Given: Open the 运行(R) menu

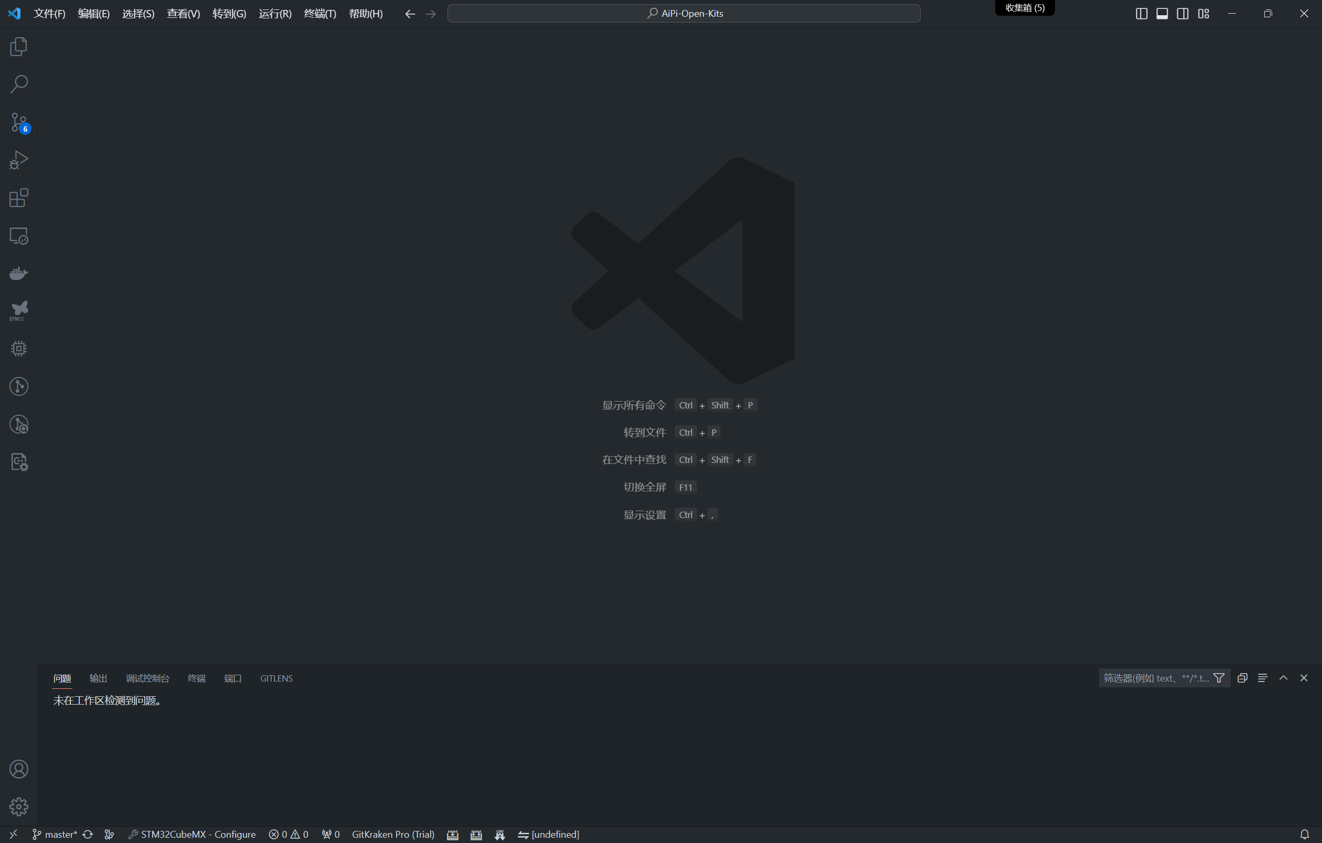Looking at the screenshot, I should click(275, 14).
